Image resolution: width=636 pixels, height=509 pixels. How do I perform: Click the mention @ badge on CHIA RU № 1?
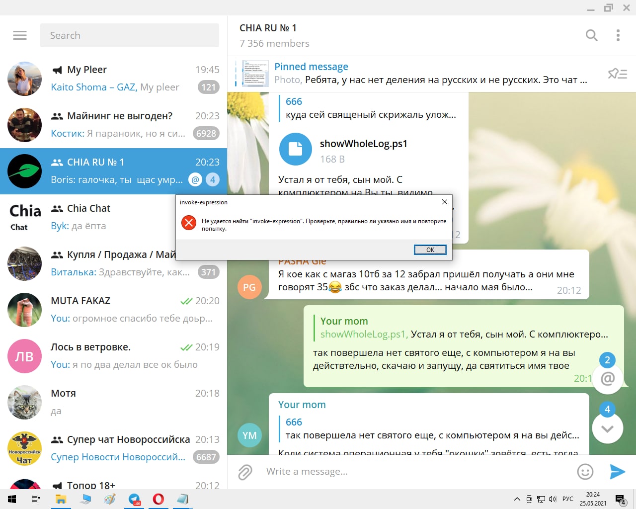point(195,179)
